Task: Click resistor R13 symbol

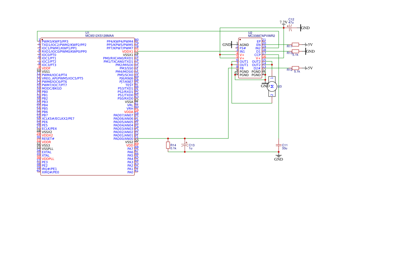Action: click(295, 51)
